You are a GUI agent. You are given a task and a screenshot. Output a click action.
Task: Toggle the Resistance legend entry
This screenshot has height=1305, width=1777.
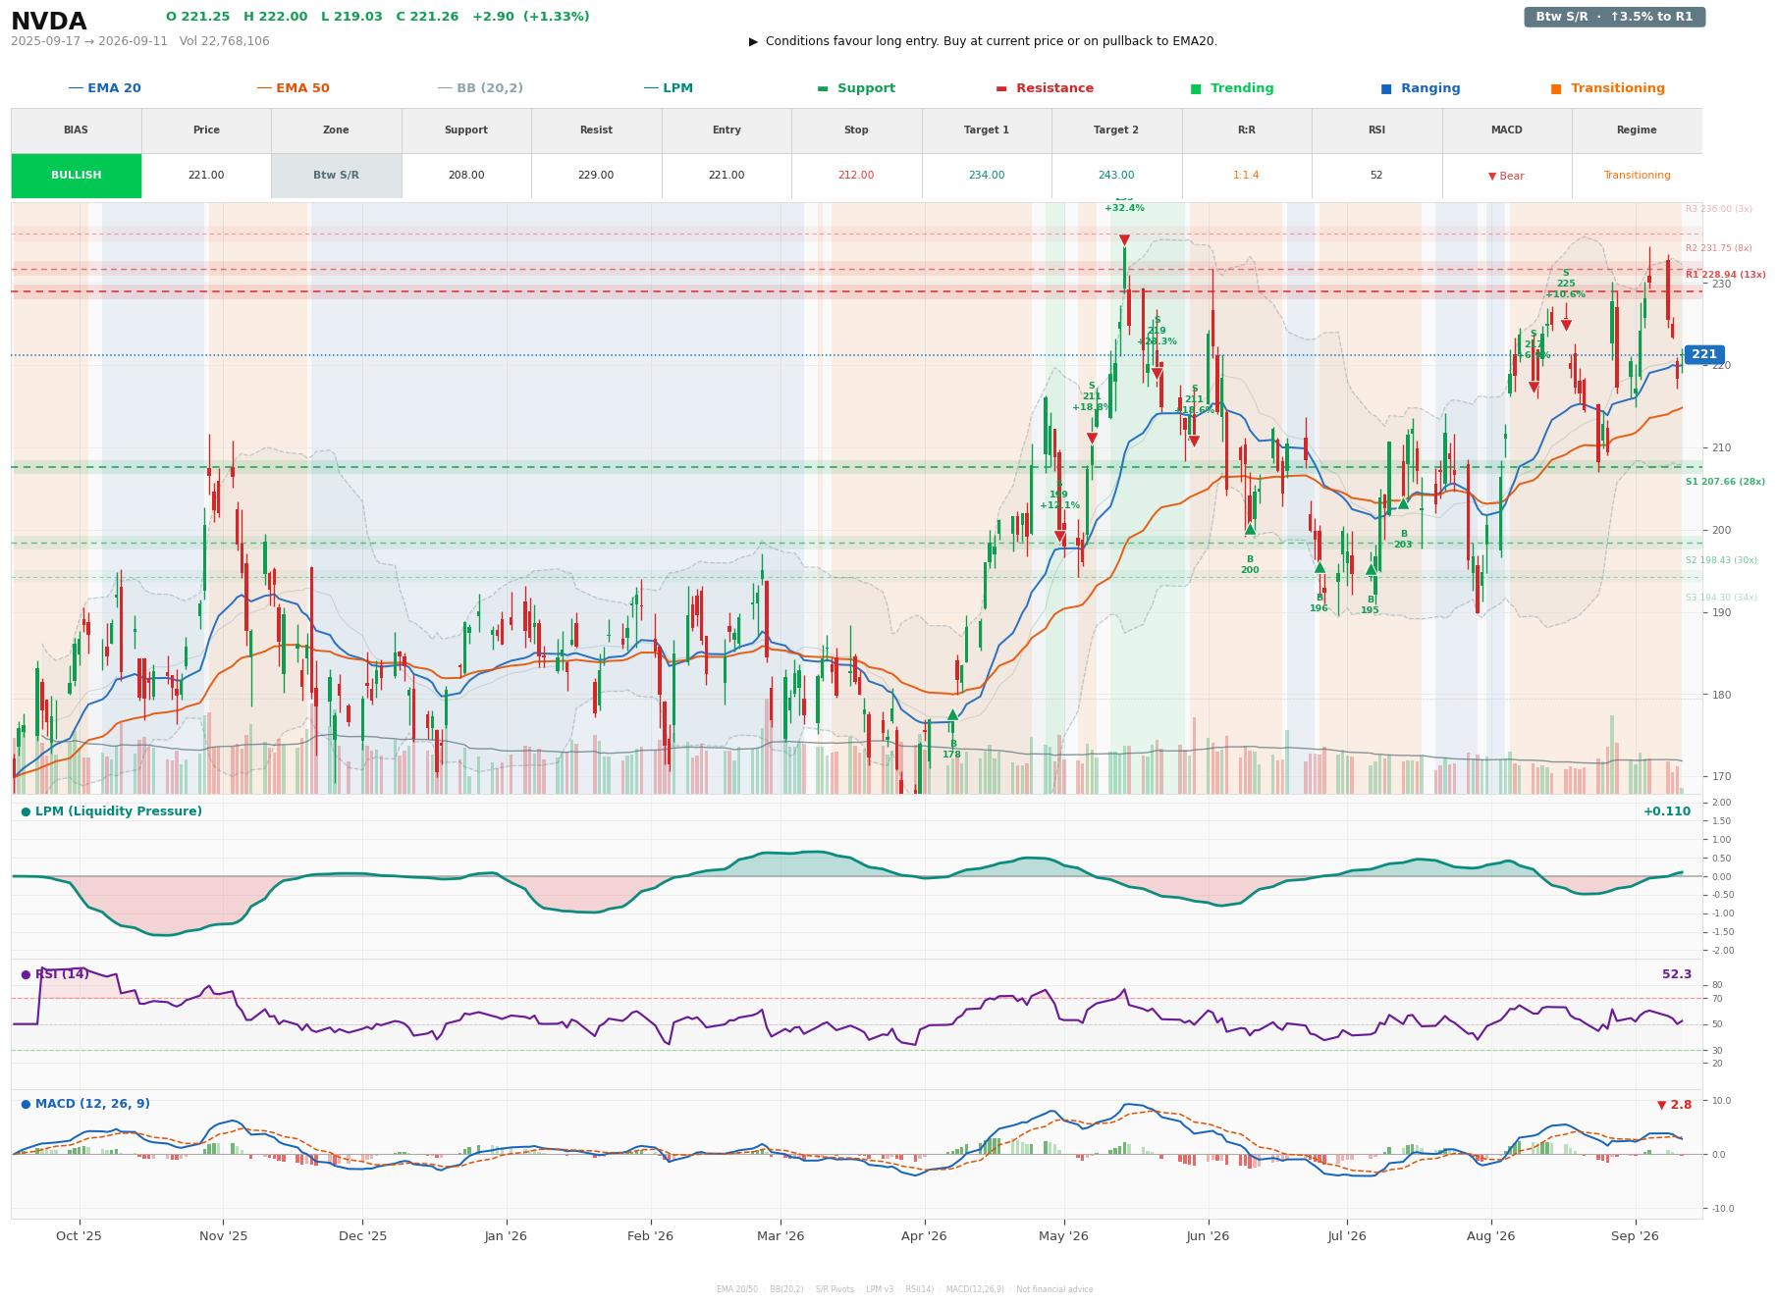pos(1045,88)
